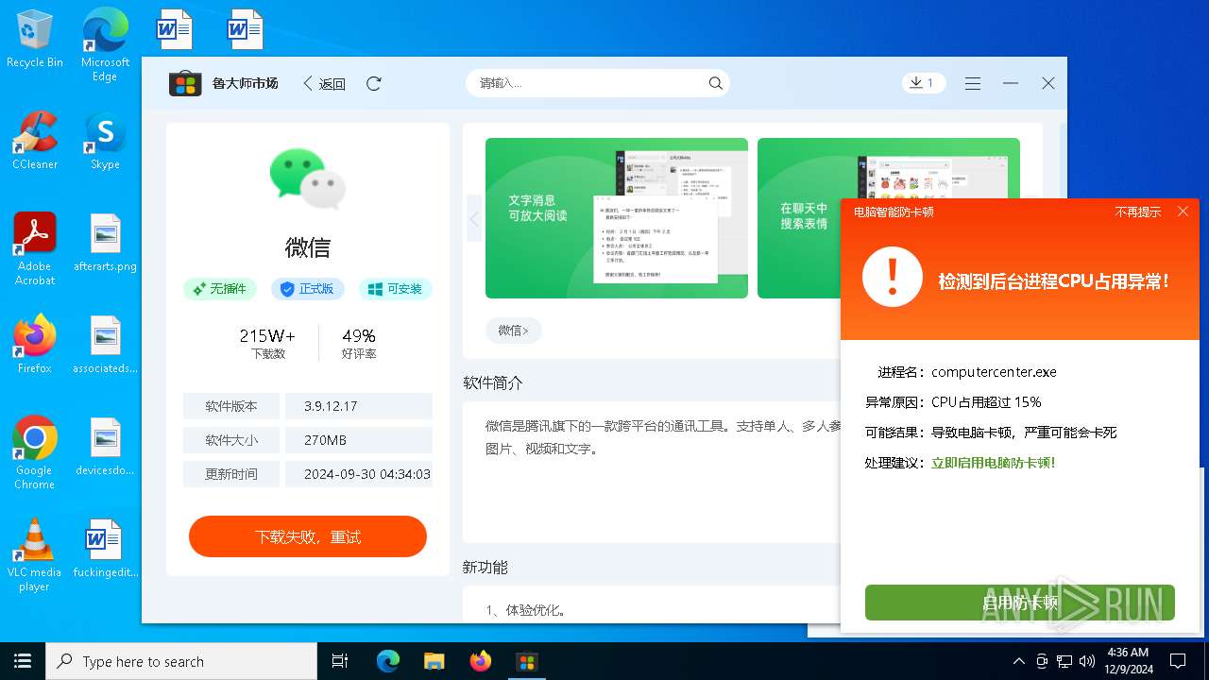Viewport: 1209px width, 680px height.
Task: Select the afterarts.png file
Action: coord(105,243)
